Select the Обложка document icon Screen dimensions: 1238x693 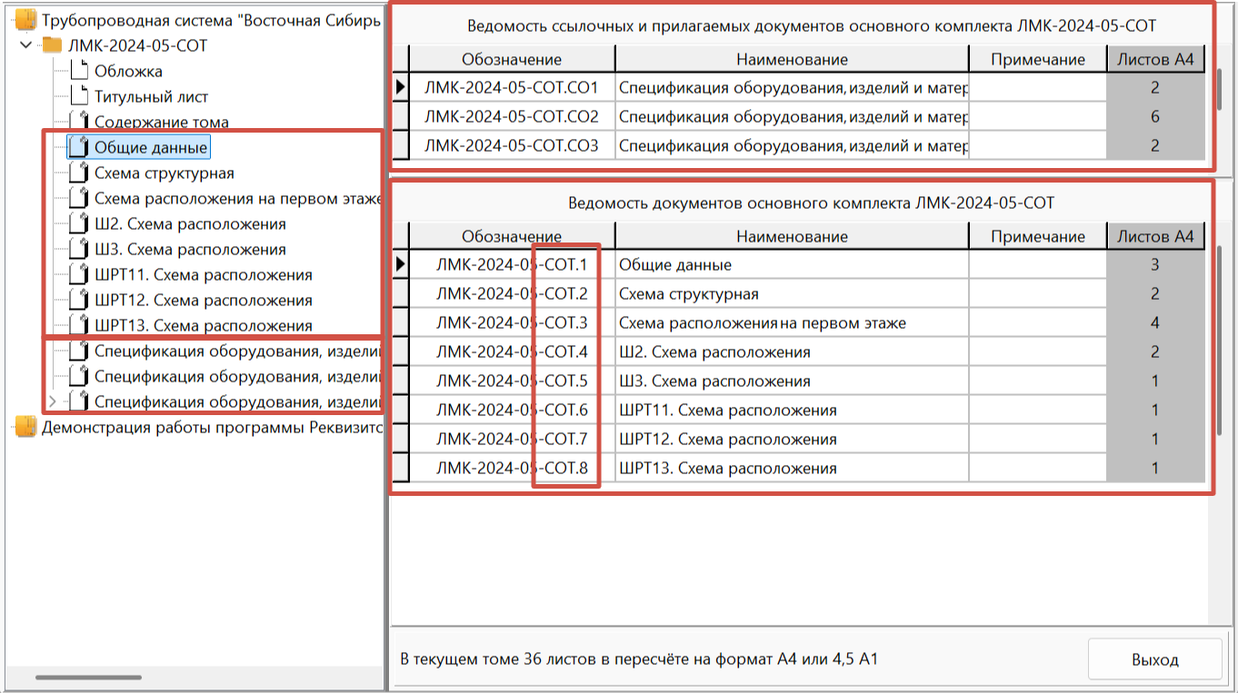80,71
